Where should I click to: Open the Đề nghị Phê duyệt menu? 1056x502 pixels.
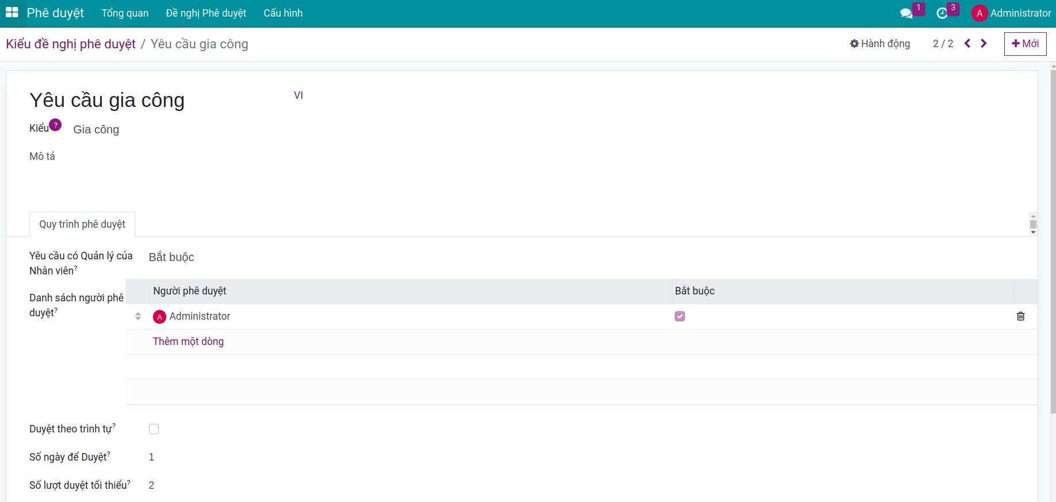(x=206, y=13)
